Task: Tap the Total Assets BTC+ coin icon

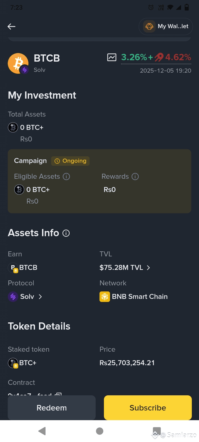Action: click(x=13, y=127)
